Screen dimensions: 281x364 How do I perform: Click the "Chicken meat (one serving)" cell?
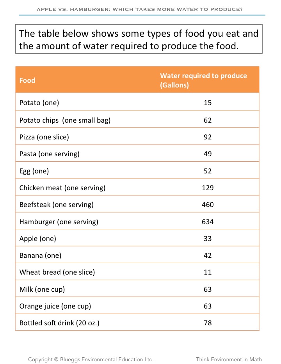(62, 188)
